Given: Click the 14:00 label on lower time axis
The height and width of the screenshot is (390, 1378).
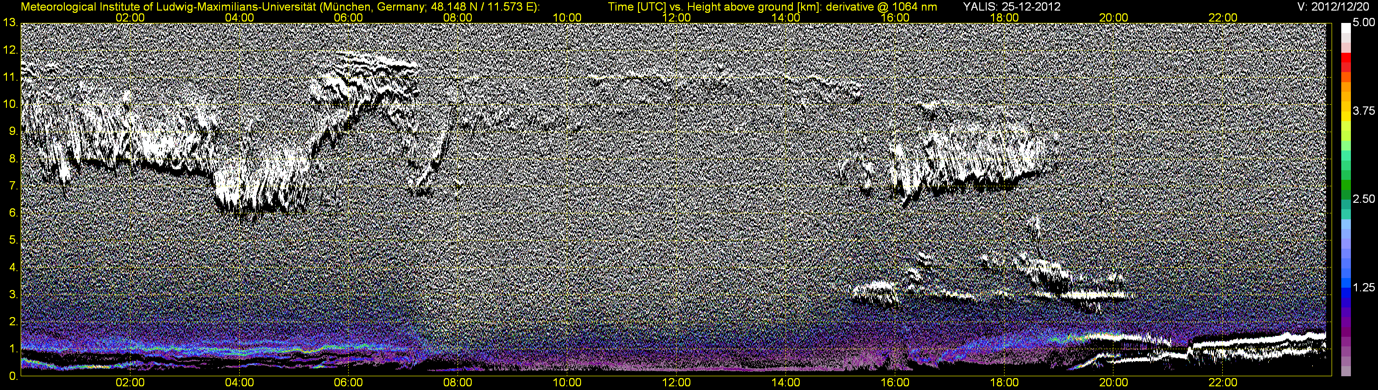Looking at the screenshot, I should click(786, 383).
